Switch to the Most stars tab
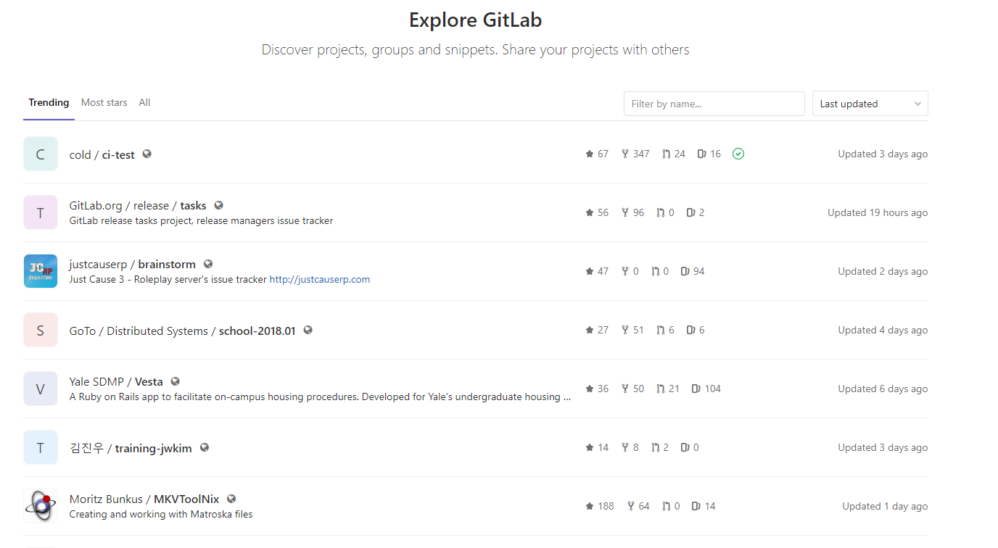Viewport: 998px width, 548px height. tap(104, 103)
